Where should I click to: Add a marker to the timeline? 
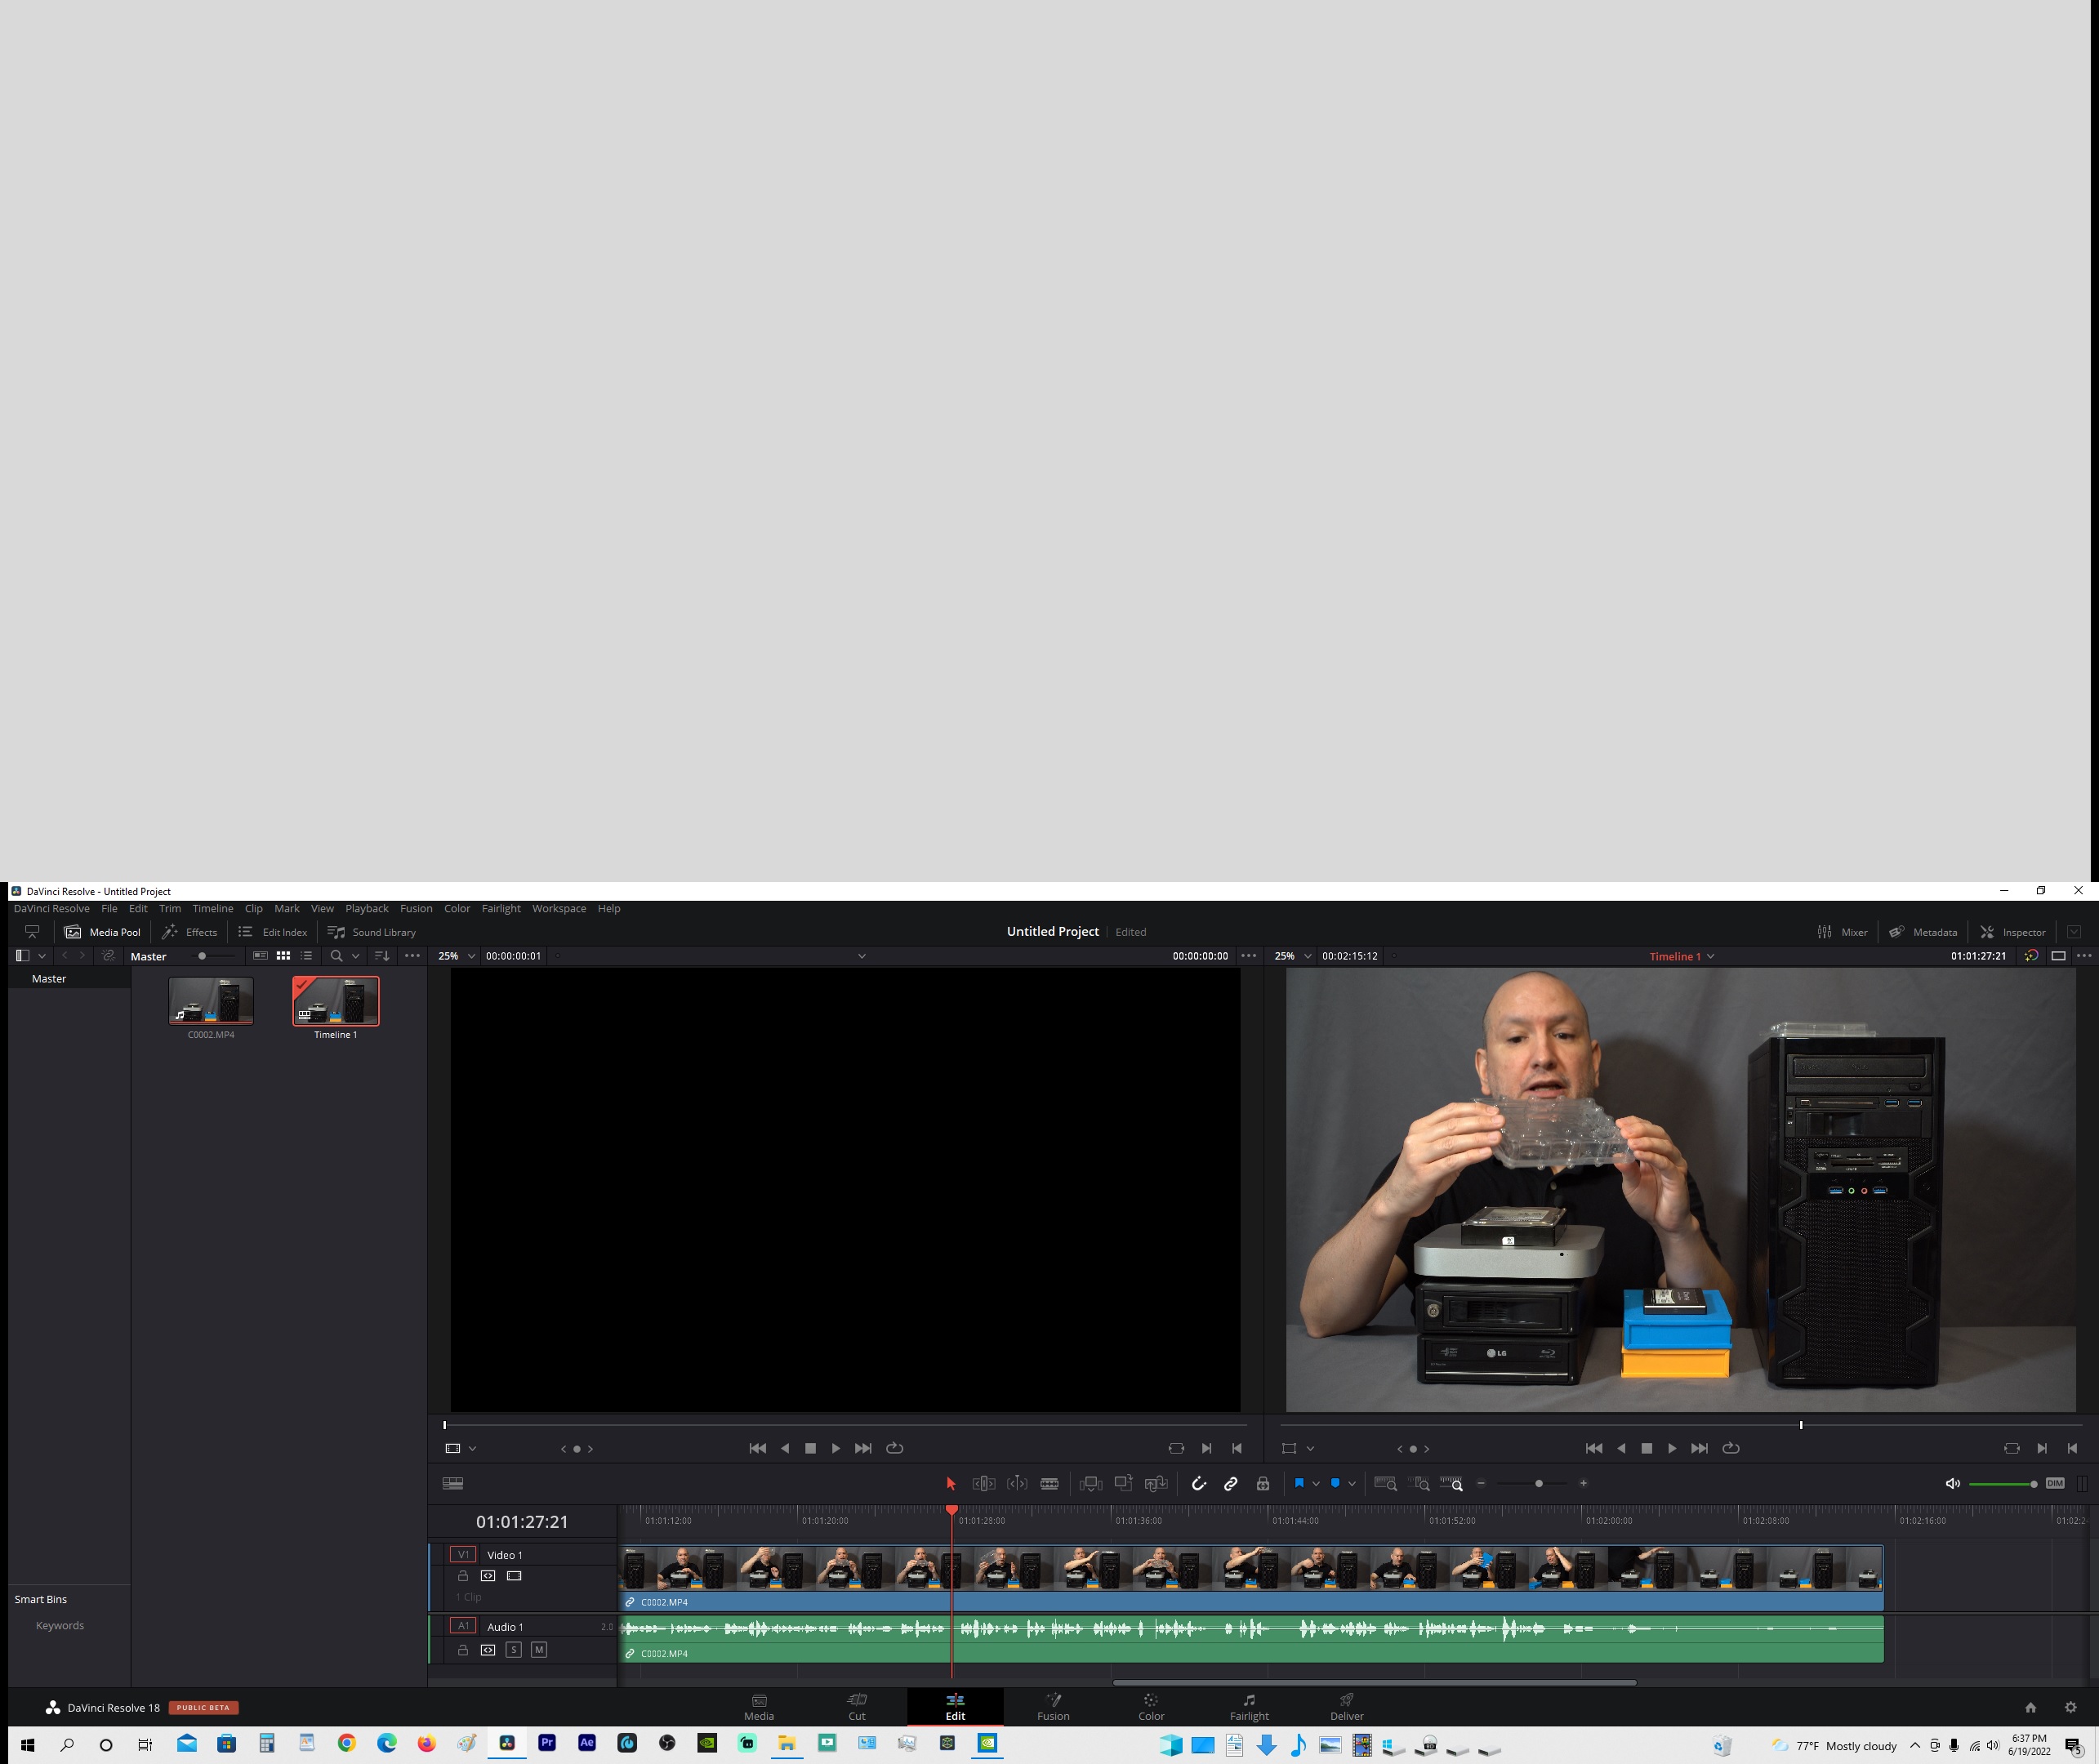click(1337, 1484)
